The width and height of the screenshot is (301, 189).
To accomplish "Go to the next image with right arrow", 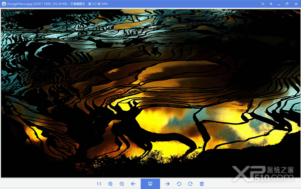I will click(x=168, y=184).
